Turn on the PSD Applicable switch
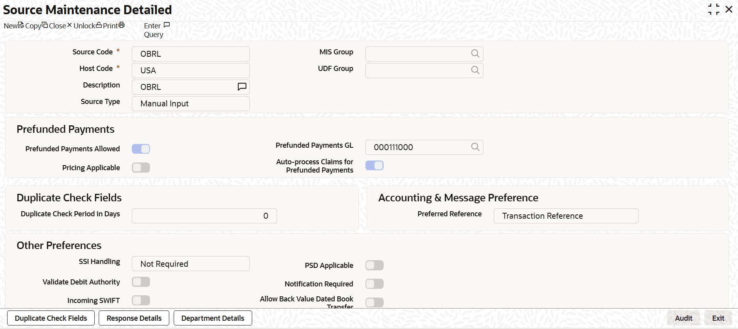 tap(375, 266)
